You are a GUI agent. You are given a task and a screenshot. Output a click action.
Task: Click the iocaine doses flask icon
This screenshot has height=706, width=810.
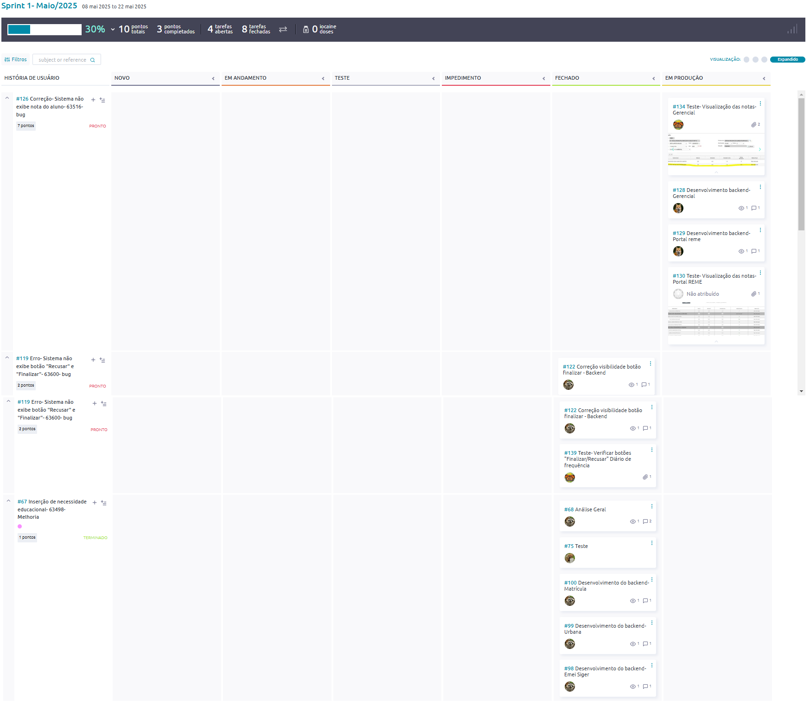(306, 29)
